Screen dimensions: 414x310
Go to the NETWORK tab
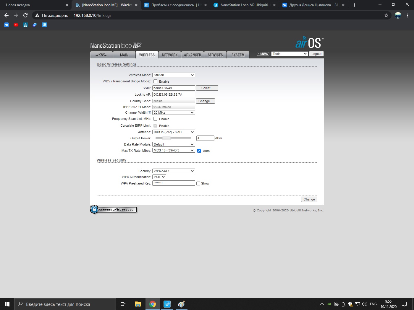(170, 55)
